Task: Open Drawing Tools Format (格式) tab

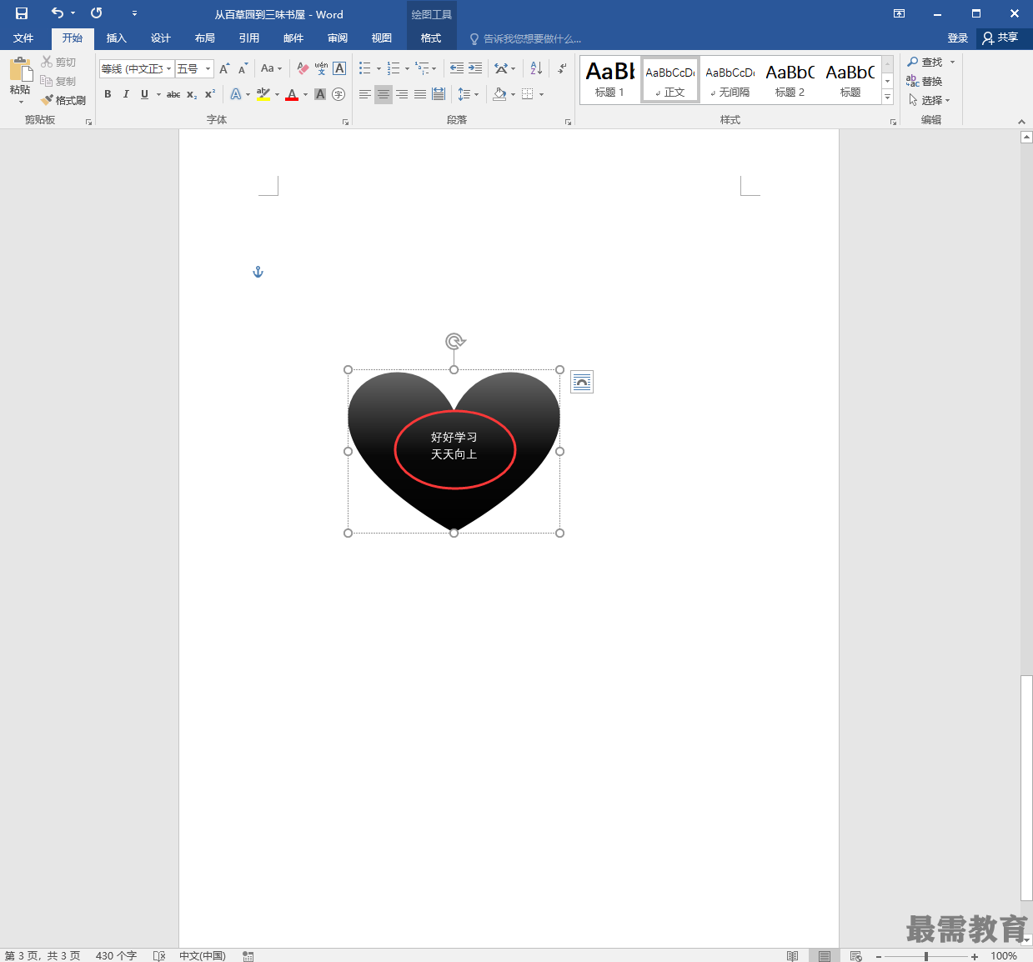Action: 431,38
